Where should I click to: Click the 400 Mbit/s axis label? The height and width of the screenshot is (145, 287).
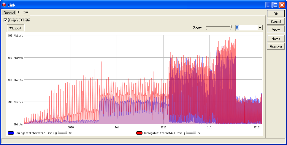pos(15,80)
